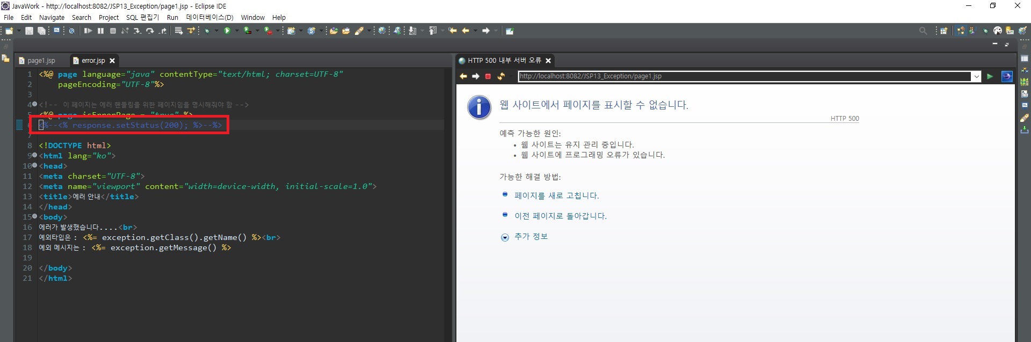Open the Run menu
The height and width of the screenshot is (342, 1031).
pos(172,17)
